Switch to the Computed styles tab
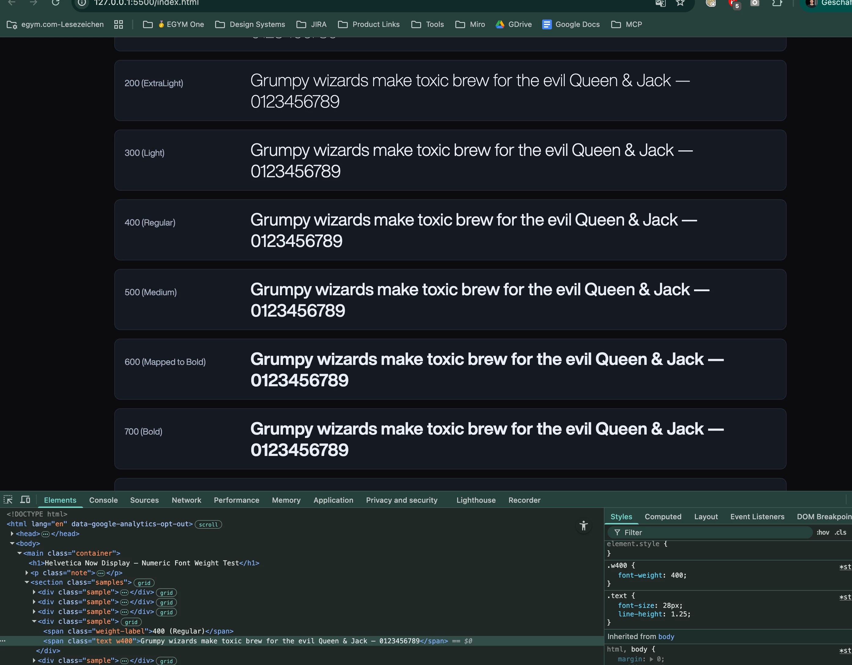This screenshot has height=665, width=852. coord(663,516)
